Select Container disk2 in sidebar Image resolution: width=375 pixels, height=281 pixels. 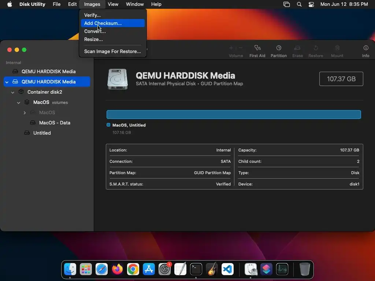(47, 92)
